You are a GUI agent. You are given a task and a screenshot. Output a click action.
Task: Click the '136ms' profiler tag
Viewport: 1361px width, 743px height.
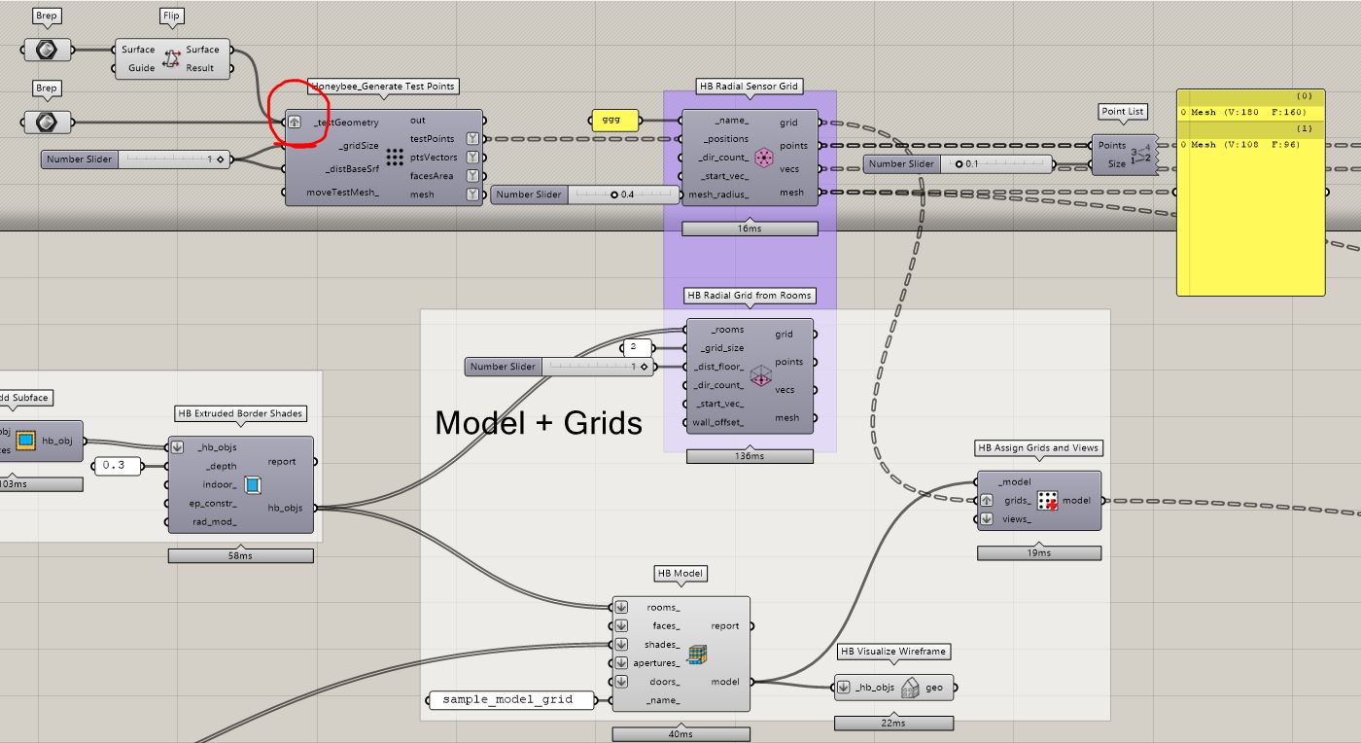tap(750, 456)
